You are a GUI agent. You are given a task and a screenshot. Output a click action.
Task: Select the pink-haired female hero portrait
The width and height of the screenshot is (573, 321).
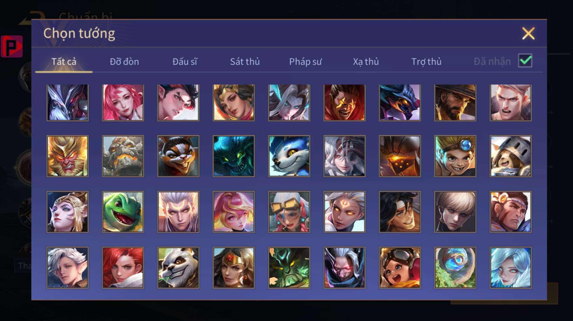coord(123,102)
